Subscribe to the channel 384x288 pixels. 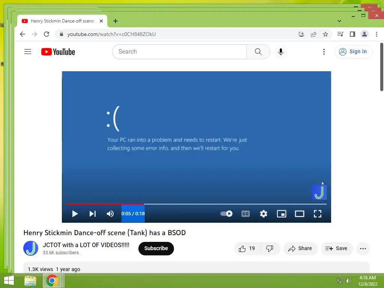pos(156,249)
